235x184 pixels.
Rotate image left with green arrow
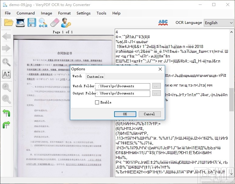pos(6,113)
